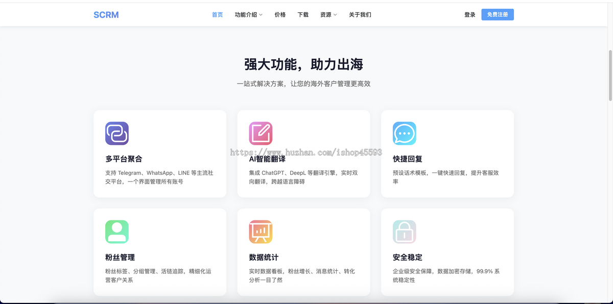Click the vertical page scrollbar thumb
Viewport: 613px width, 304px height.
(610, 75)
